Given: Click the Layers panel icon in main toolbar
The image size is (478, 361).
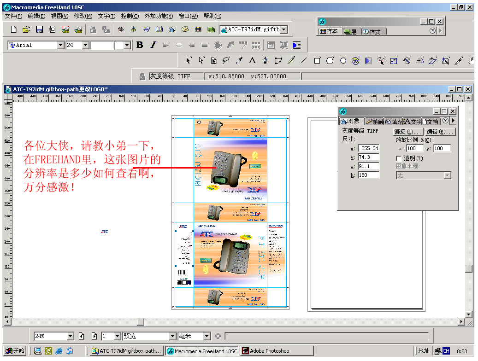Looking at the screenshot, I should pyautogui.click(x=211, y=29).
